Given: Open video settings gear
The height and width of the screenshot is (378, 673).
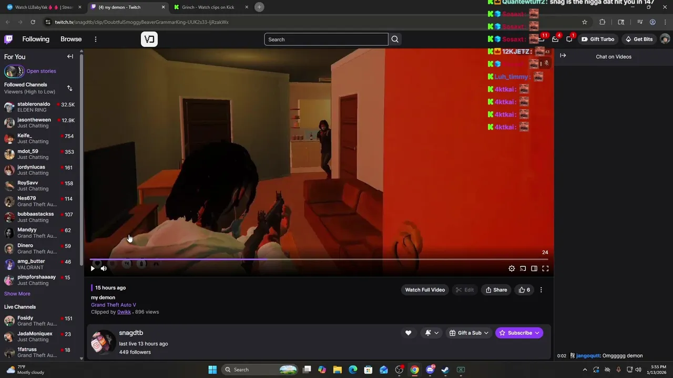Looking at the screenshot, I should coord(512,268).
